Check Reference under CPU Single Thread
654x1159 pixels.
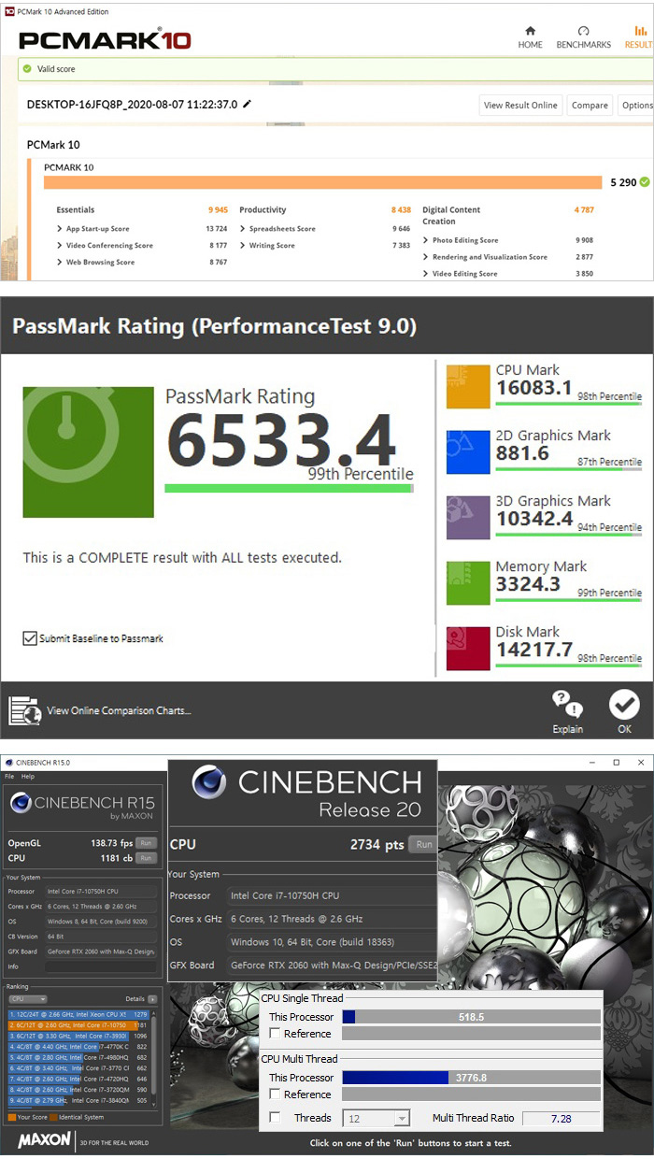point(275,1034)
